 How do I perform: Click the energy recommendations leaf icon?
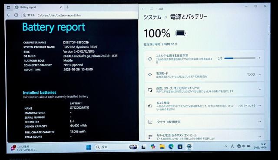(150, 59)
